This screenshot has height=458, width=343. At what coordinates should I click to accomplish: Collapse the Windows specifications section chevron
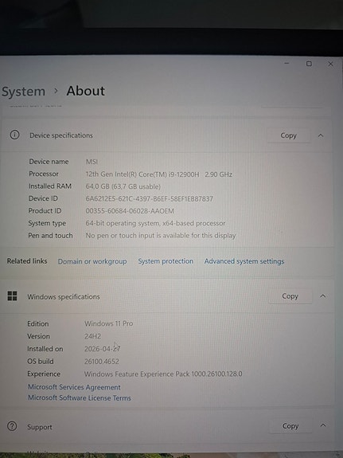coord(322,296)
